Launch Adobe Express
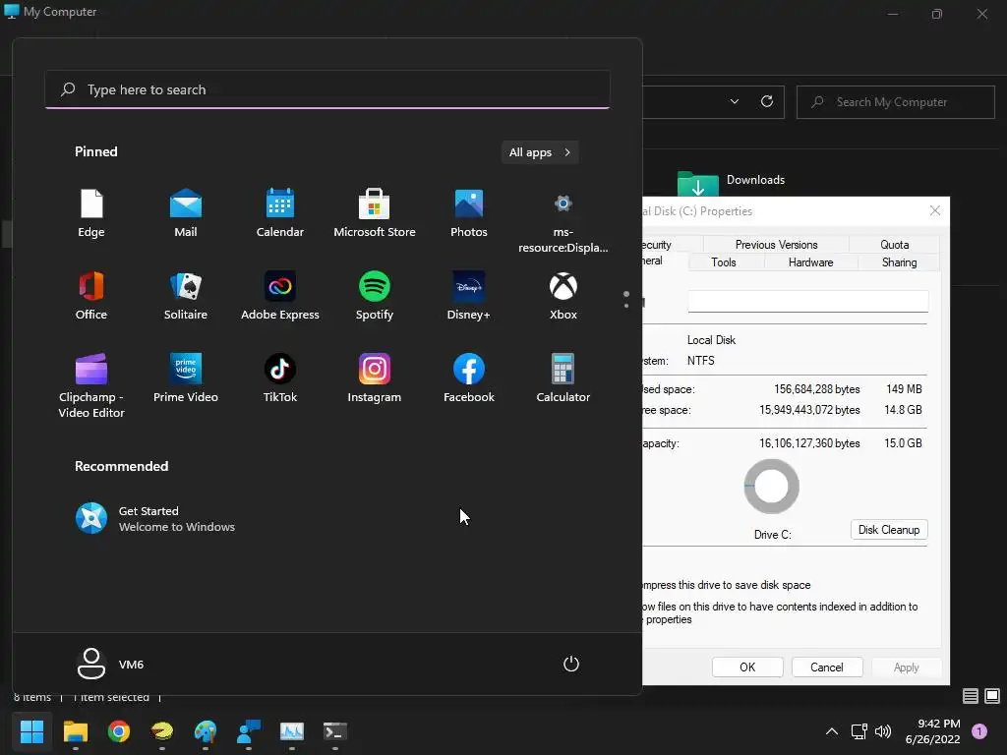Viewport: 1007px width, 755px height. pyautogui.click(x=280, y=295)
